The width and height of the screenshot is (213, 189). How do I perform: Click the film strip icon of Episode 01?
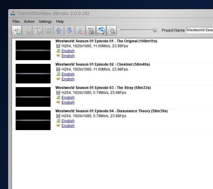pyautogui.click(x=58, y=46)
